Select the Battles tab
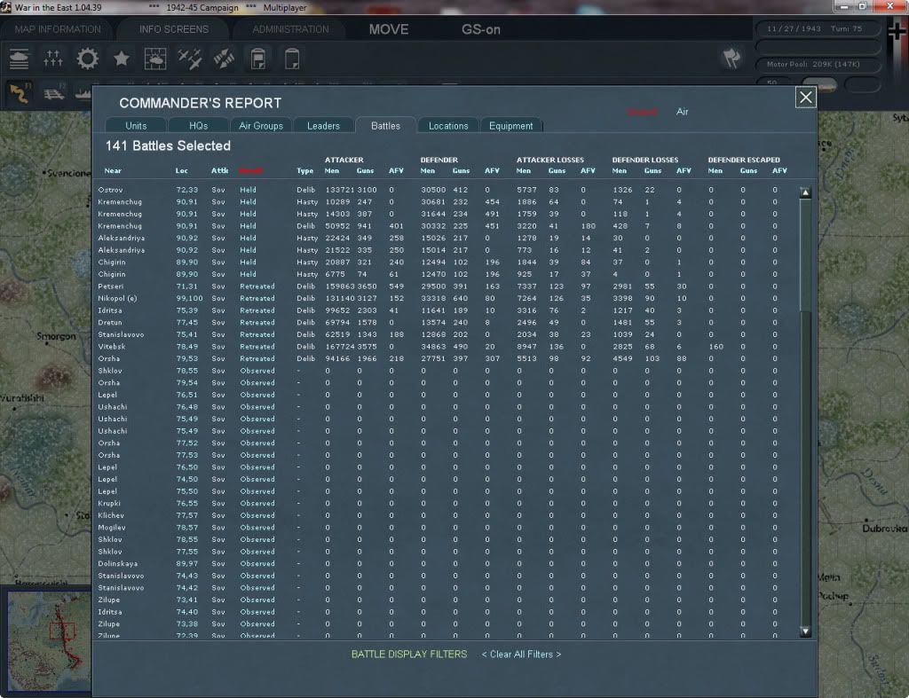909x698 pixels. pyautogui.click(x=385, y=126)
